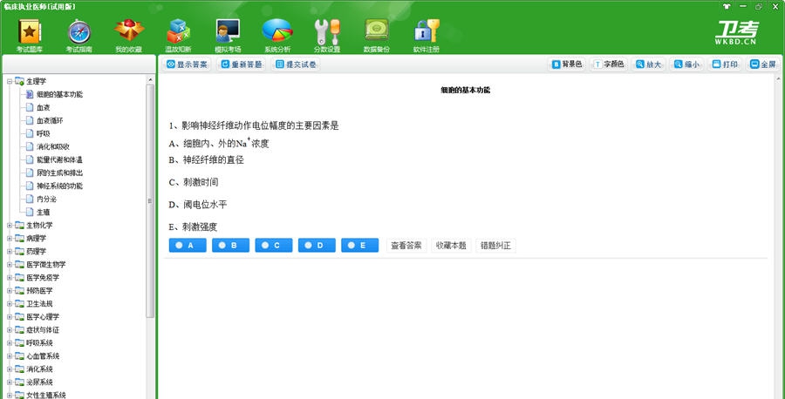Select the 尿的生成和排出 chapter
This screenshot has width=785, height=399.
coord(59,172)
